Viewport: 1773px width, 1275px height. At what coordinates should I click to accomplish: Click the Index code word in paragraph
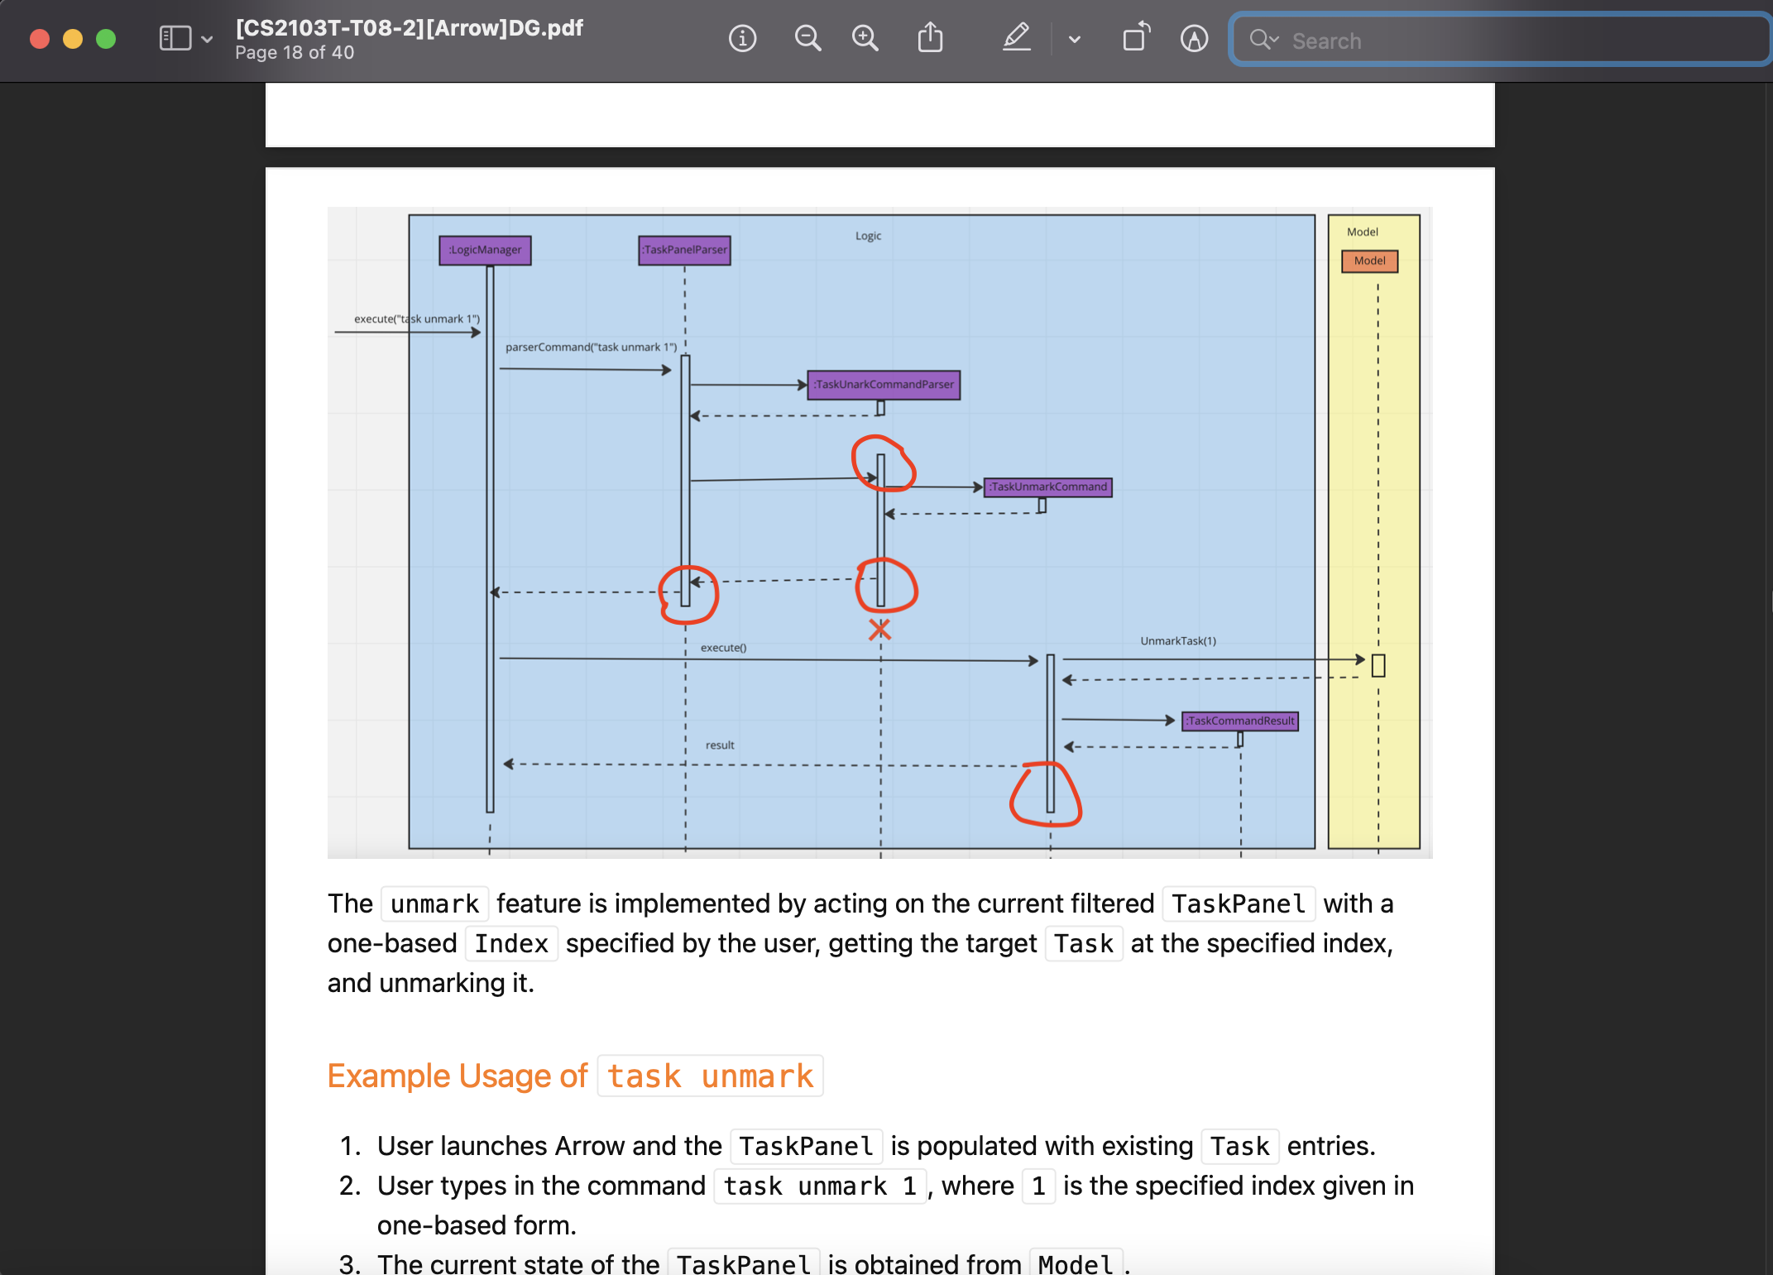point(511,944)
